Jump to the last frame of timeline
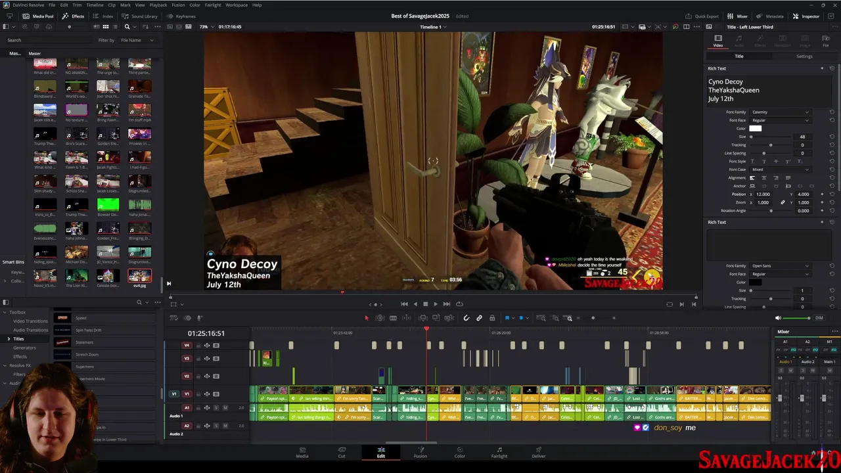 [x=446, y=304]
